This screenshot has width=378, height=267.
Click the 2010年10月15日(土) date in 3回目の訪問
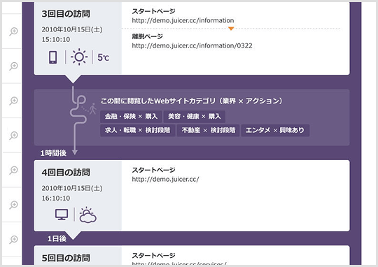[72, 29]
